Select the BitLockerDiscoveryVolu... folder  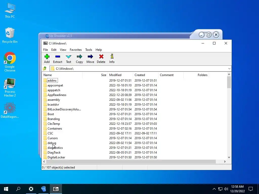click(x=64, y=109)
